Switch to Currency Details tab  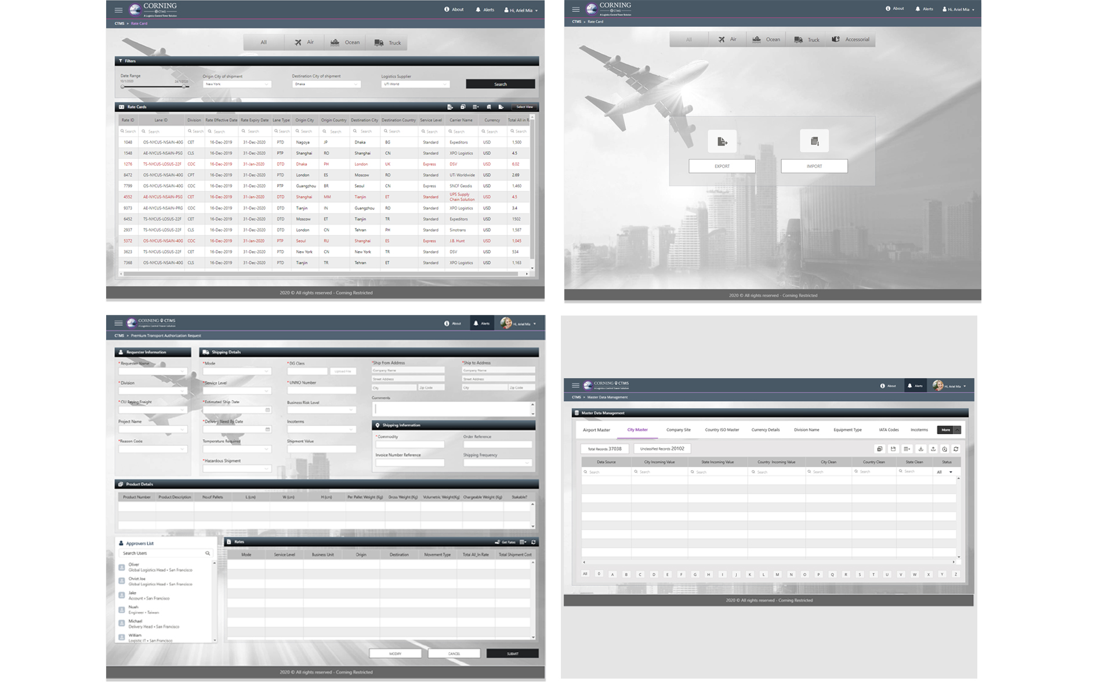click(766, 430)
